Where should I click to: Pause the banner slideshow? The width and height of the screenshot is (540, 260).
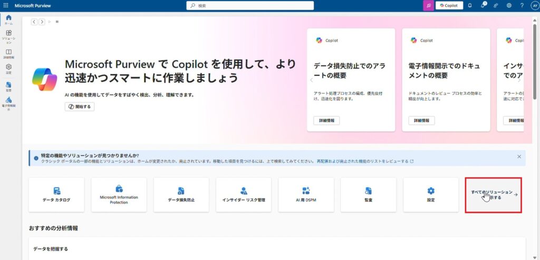coord(57,22)
